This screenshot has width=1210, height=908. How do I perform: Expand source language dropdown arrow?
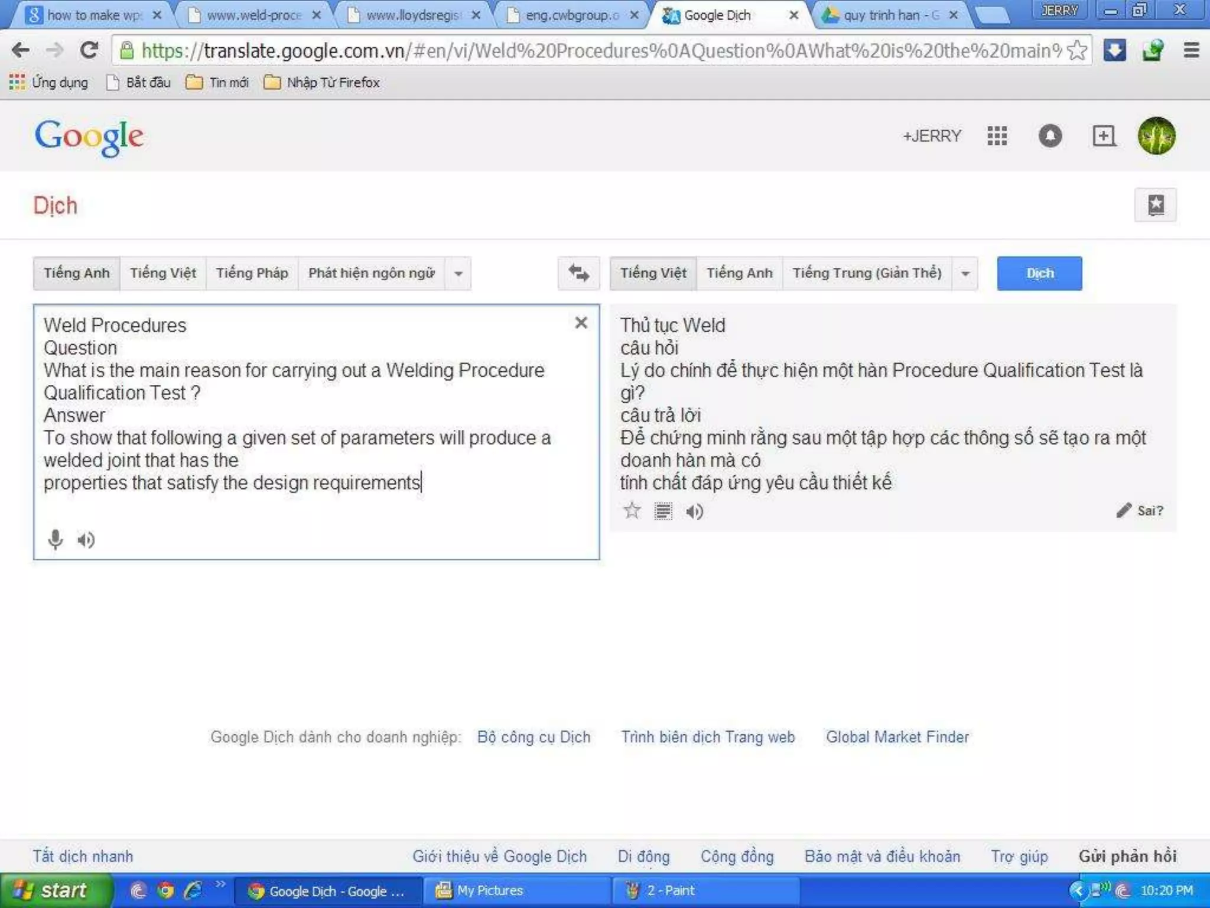point(458,273)
